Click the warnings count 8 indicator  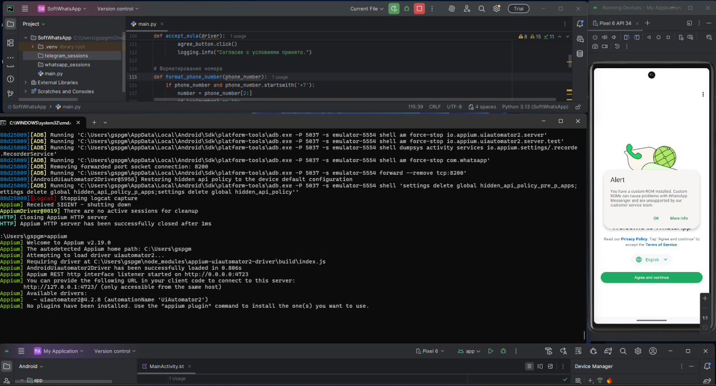[x=523, y=36]
